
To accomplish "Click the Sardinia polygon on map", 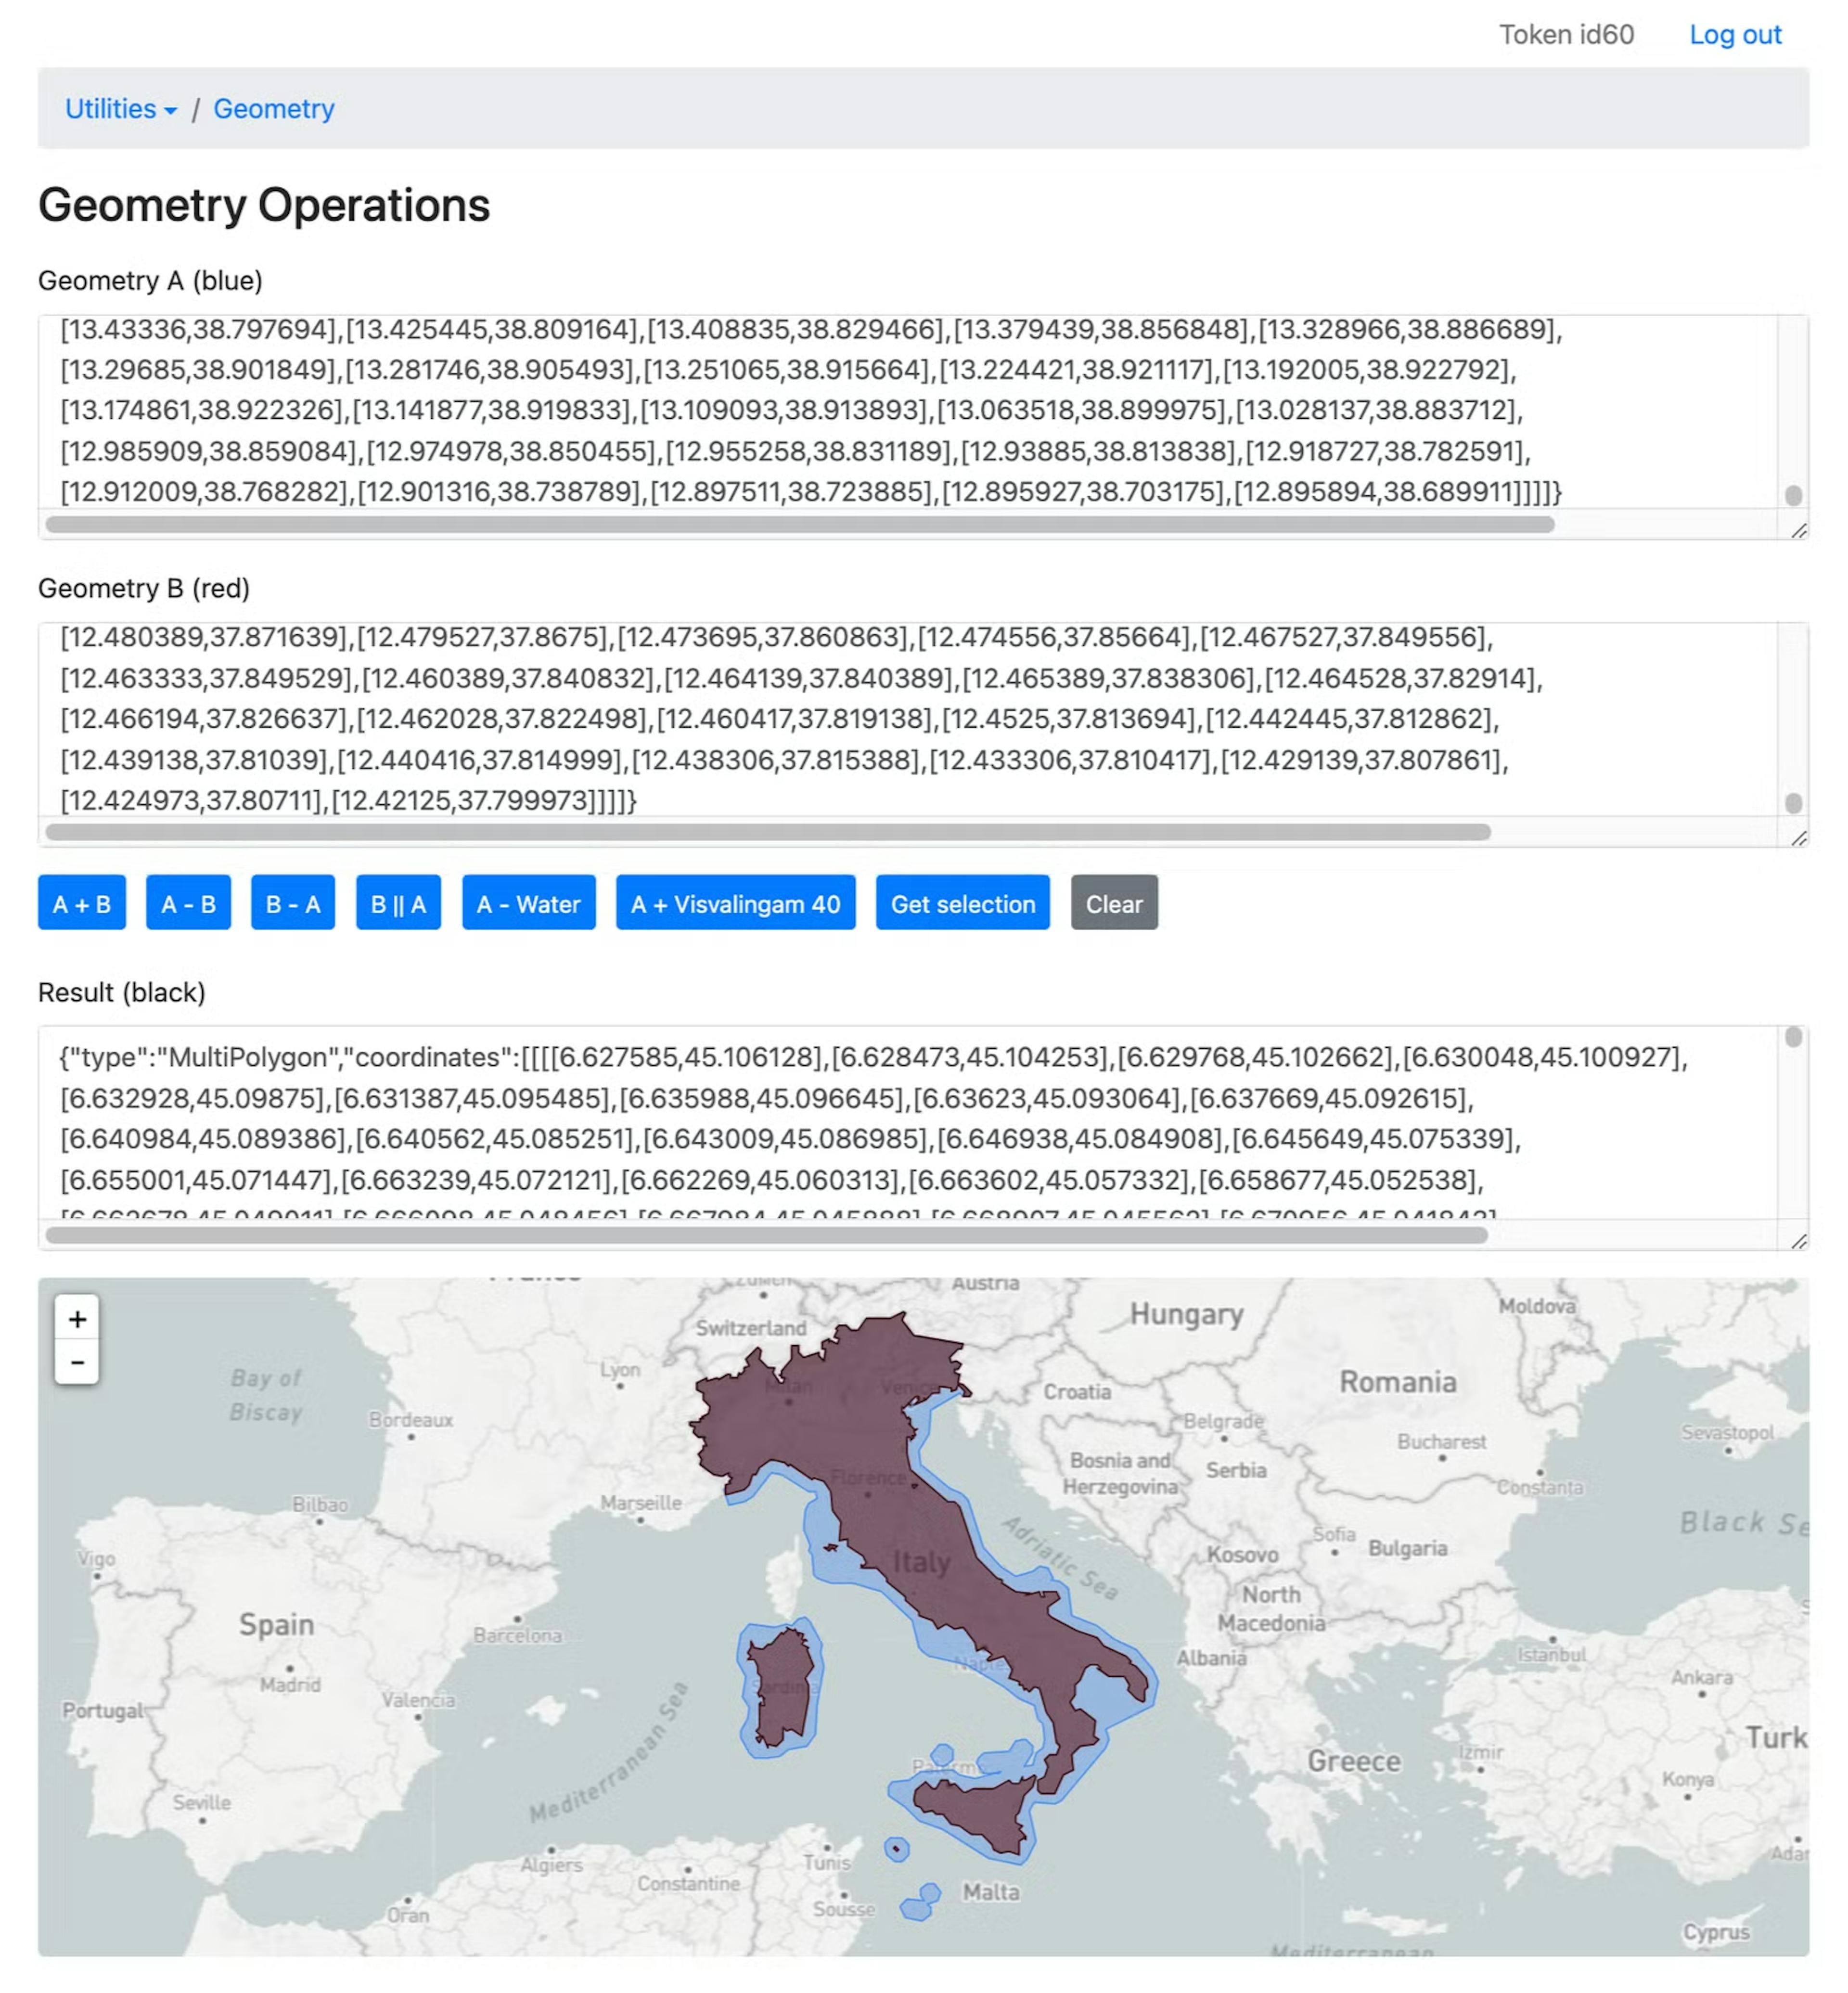I will coord(783,1688).
